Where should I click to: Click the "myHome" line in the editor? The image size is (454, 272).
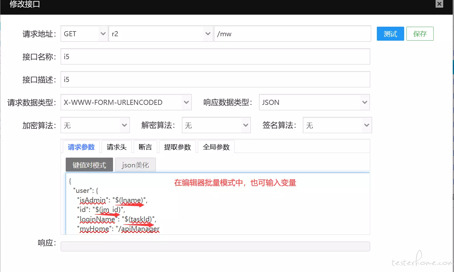(x=118, y=229)
